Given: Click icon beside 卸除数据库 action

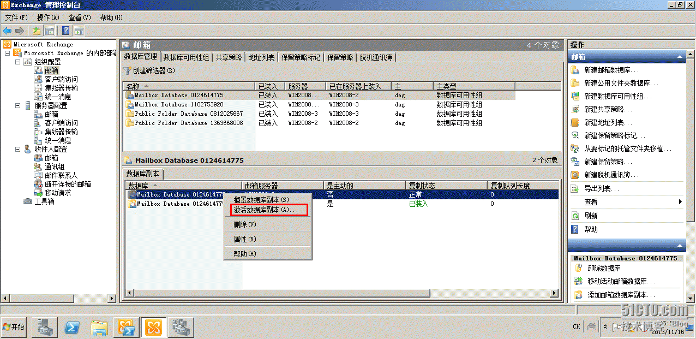Looking at the screenshot, I should coord(578,268).
